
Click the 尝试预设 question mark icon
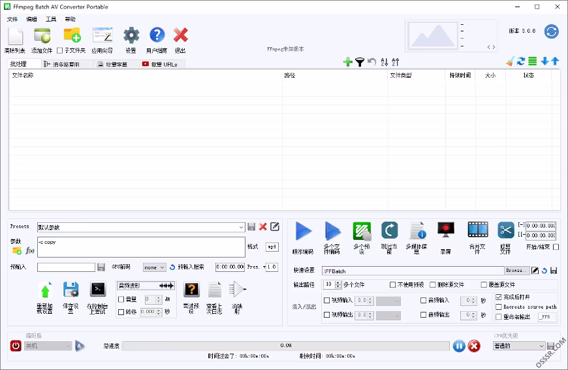pos(192,290)
